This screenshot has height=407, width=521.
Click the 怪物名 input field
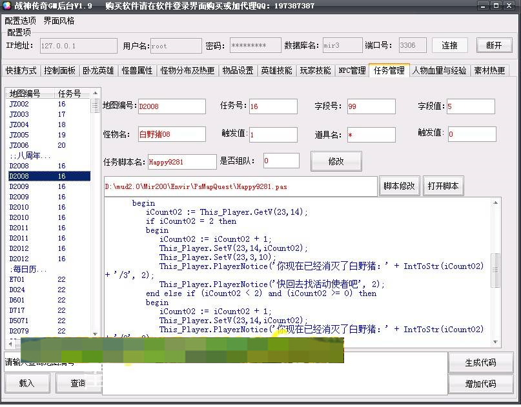point(172,134)
